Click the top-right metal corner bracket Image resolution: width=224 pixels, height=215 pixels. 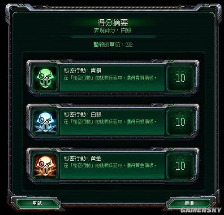210,12
